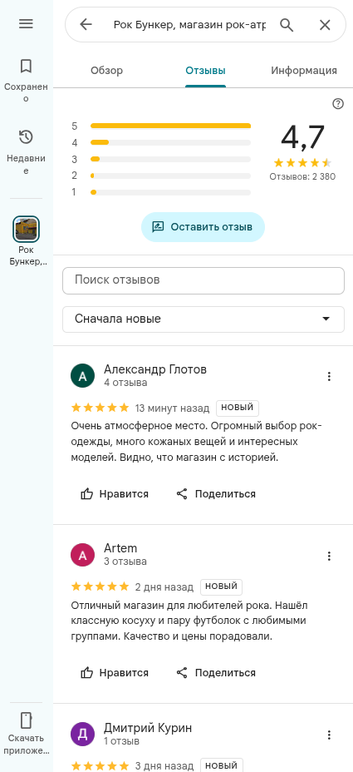Like Александр Глотов's review with Нравится
The width and height of the screenshot is (353, 772).
[115, 494]
